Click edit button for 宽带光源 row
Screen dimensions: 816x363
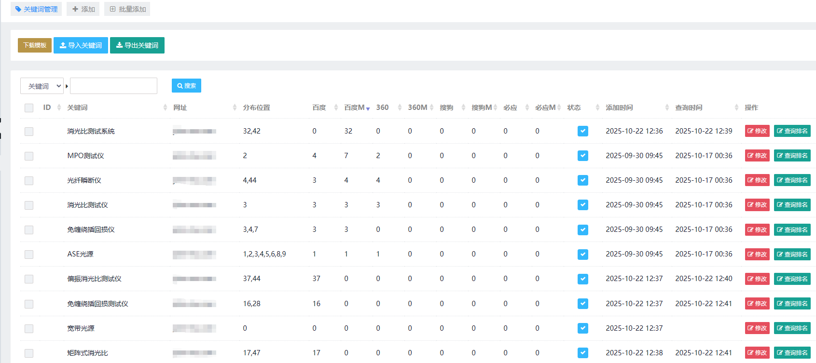click(x=757, y=328)
